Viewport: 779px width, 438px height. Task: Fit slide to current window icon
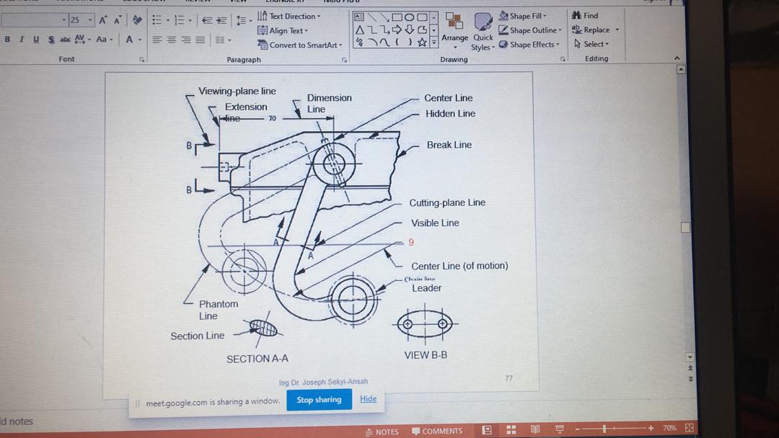(x=689, y=429)
